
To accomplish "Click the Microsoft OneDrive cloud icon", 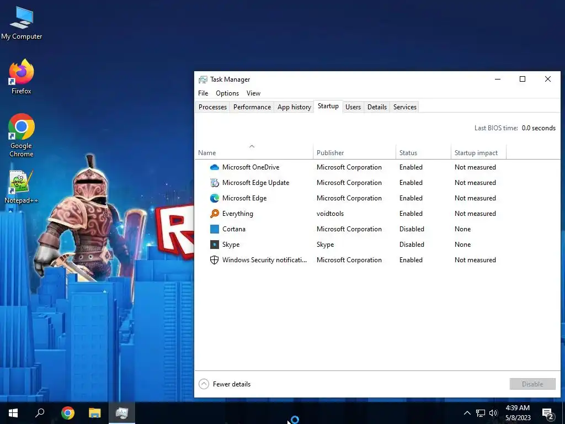I will pos(215,167).
